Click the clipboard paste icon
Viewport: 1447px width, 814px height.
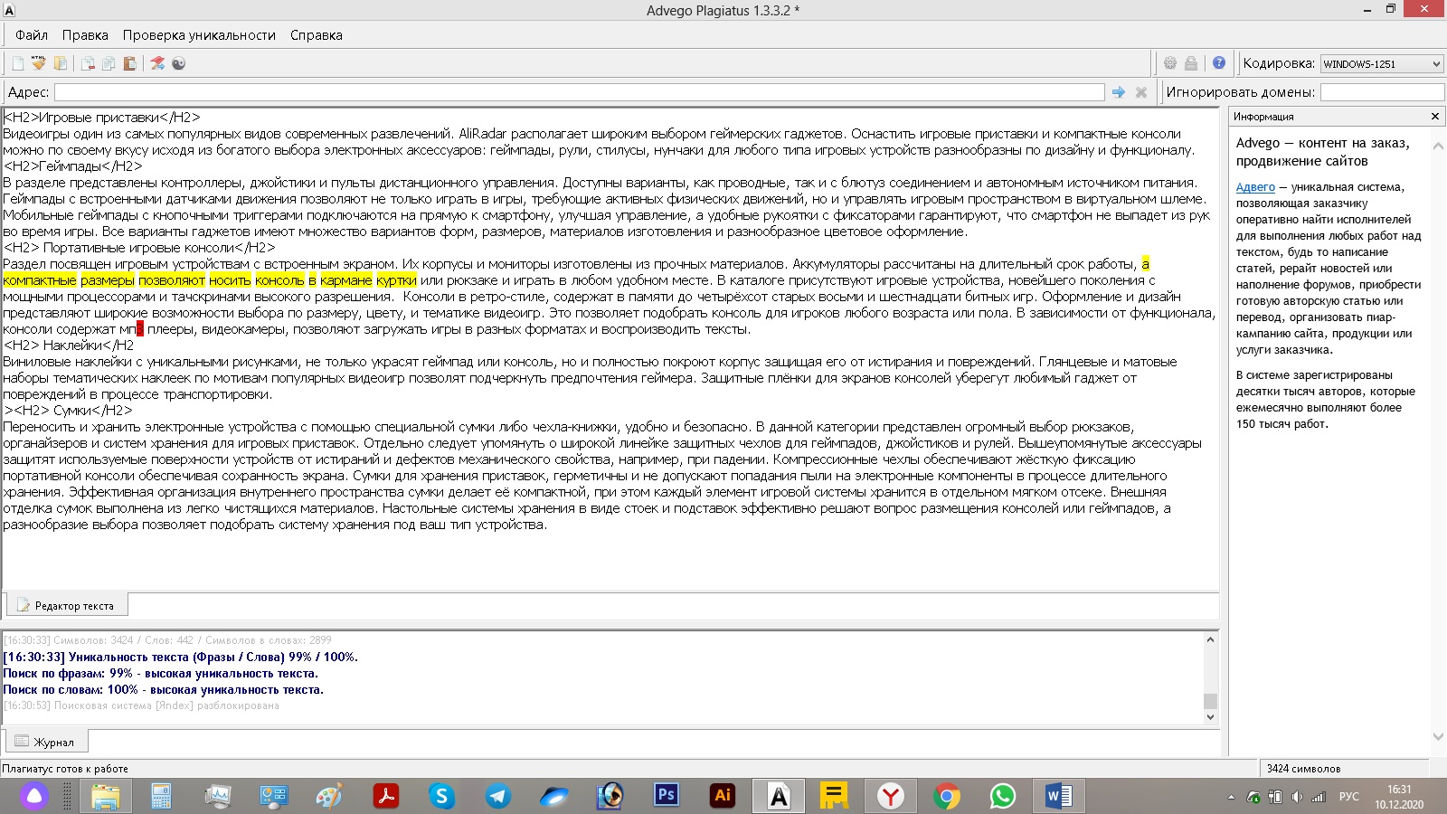coord(129,63)
